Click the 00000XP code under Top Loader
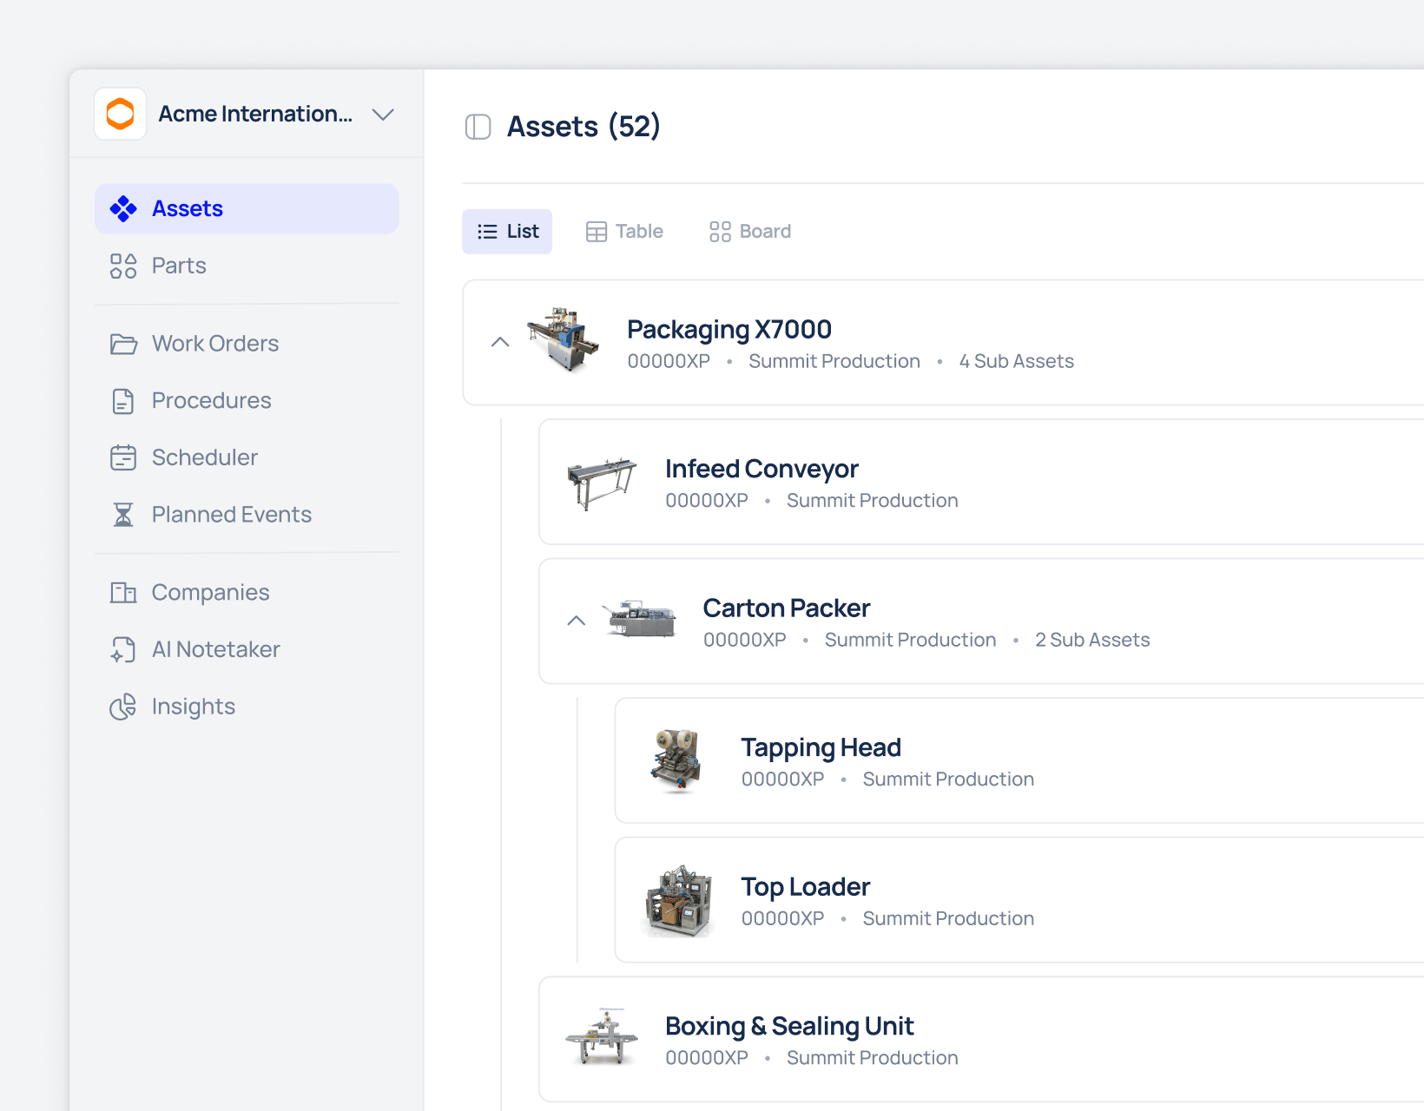The height and width of the screenshot is (1111, 1424). pos(782,918)
